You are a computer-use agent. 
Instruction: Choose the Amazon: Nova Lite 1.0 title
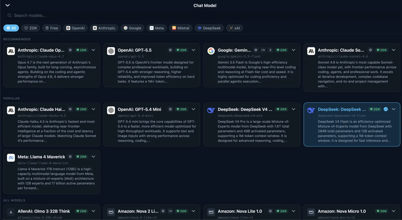pyautogui.click(x=240, y=211)
